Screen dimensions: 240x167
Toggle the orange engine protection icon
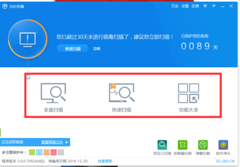click(46, 152)
